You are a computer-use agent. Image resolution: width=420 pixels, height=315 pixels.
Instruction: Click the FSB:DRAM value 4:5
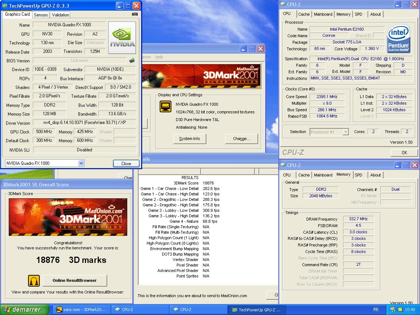click(358, 226)
